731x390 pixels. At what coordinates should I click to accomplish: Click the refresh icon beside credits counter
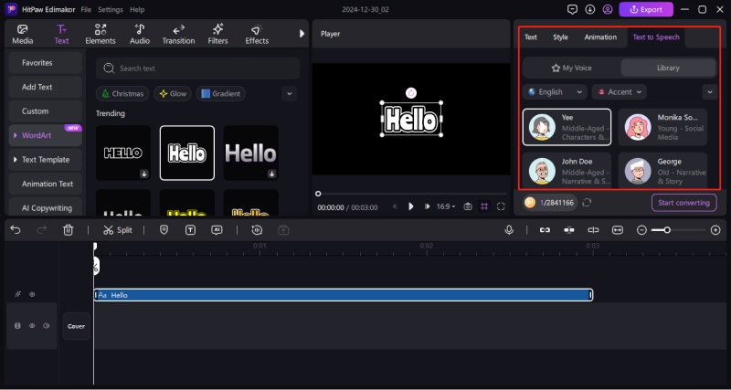coord(586,202)
